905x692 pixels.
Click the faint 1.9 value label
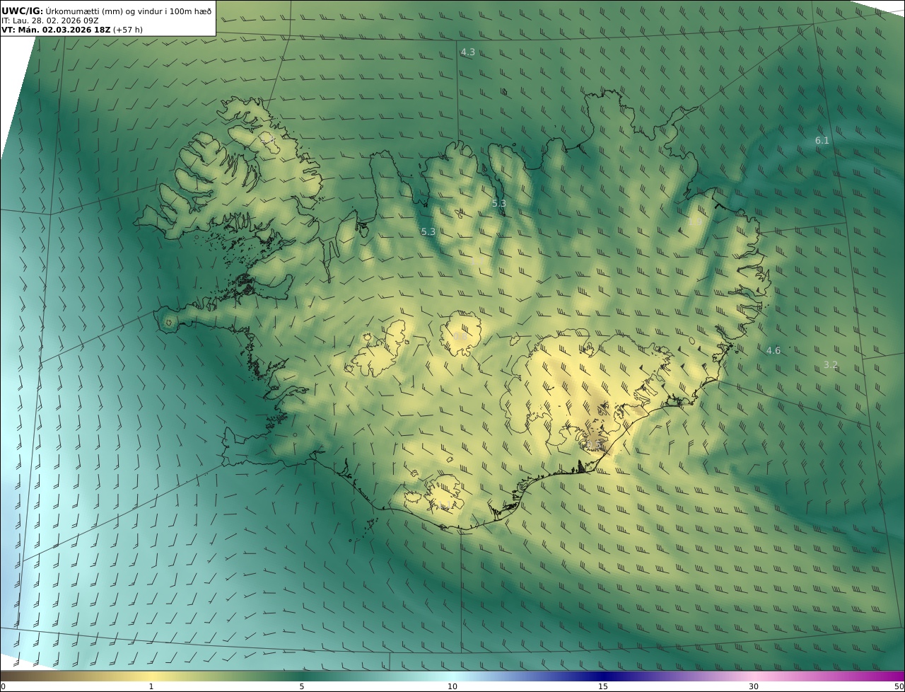pos(695,221)
